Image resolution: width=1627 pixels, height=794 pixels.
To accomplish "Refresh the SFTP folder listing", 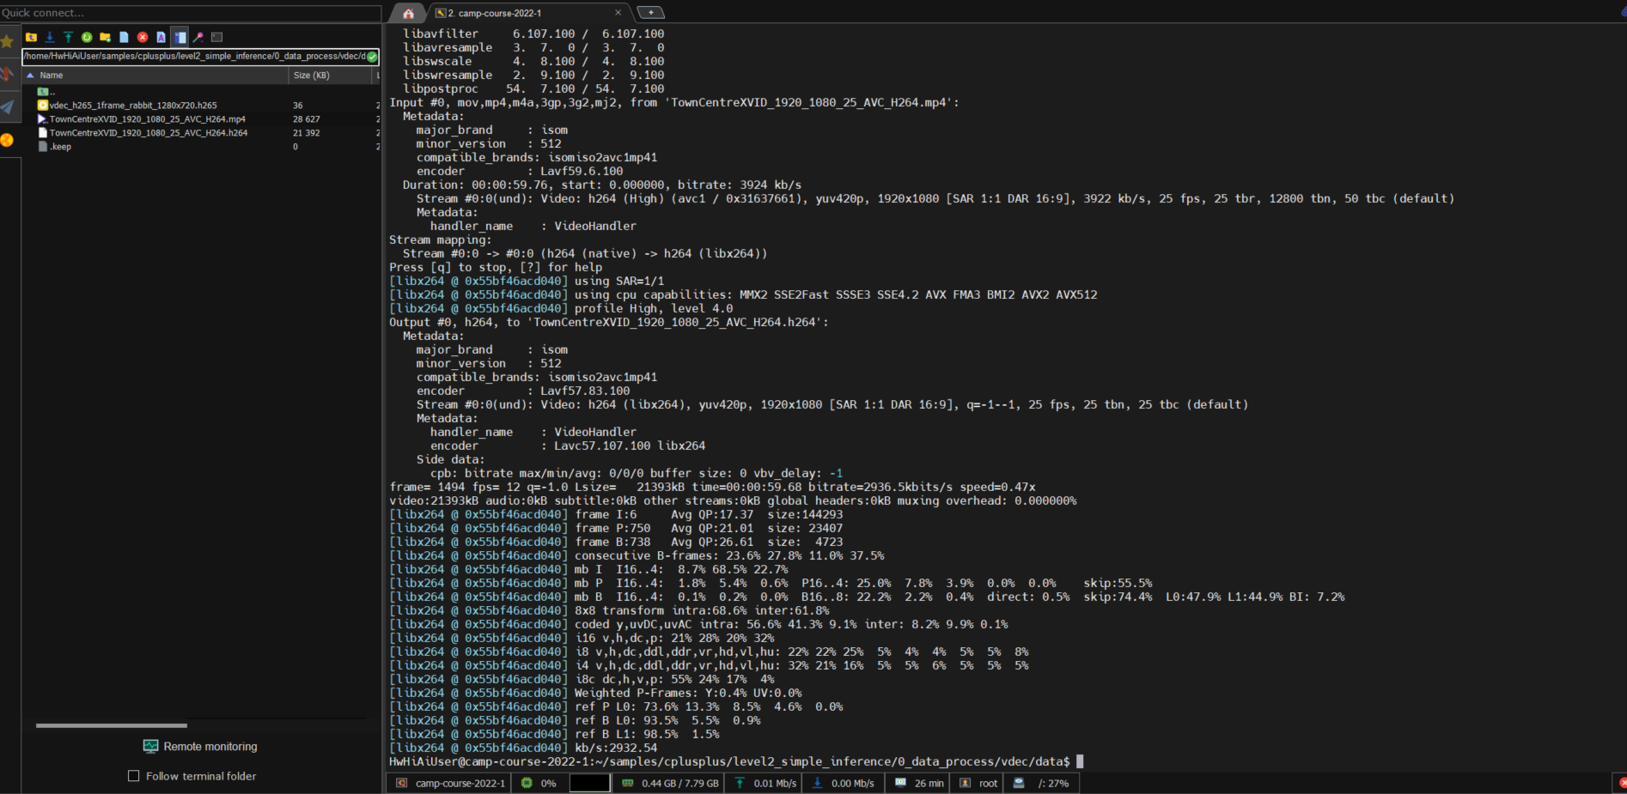I will (x=87, y=37).
